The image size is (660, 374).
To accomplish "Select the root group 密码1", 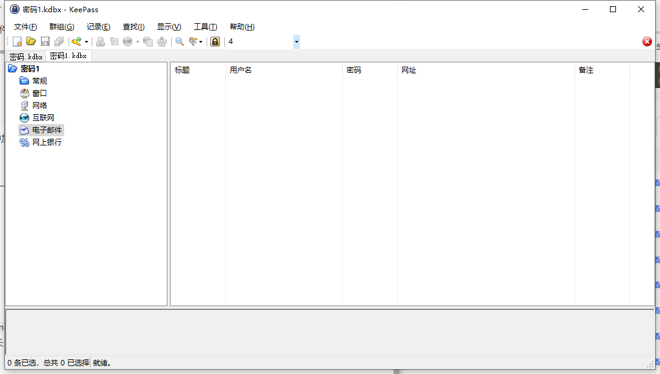I will (30, 68).
